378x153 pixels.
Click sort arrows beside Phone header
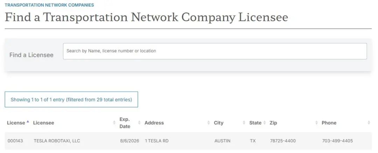(369, 123)
